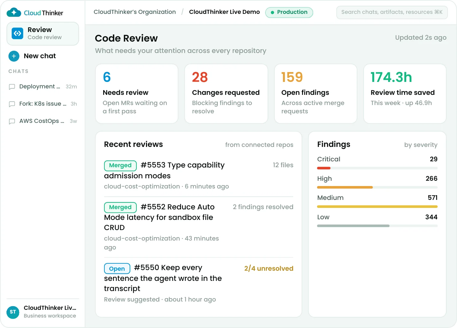Click the Merged badge on #5553
Viewport: 457px width, 328px height.
pyautogui.click(x=120, y=165)
